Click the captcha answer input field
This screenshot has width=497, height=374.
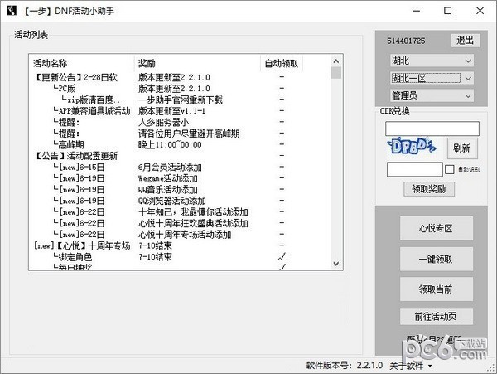[415, 169]
